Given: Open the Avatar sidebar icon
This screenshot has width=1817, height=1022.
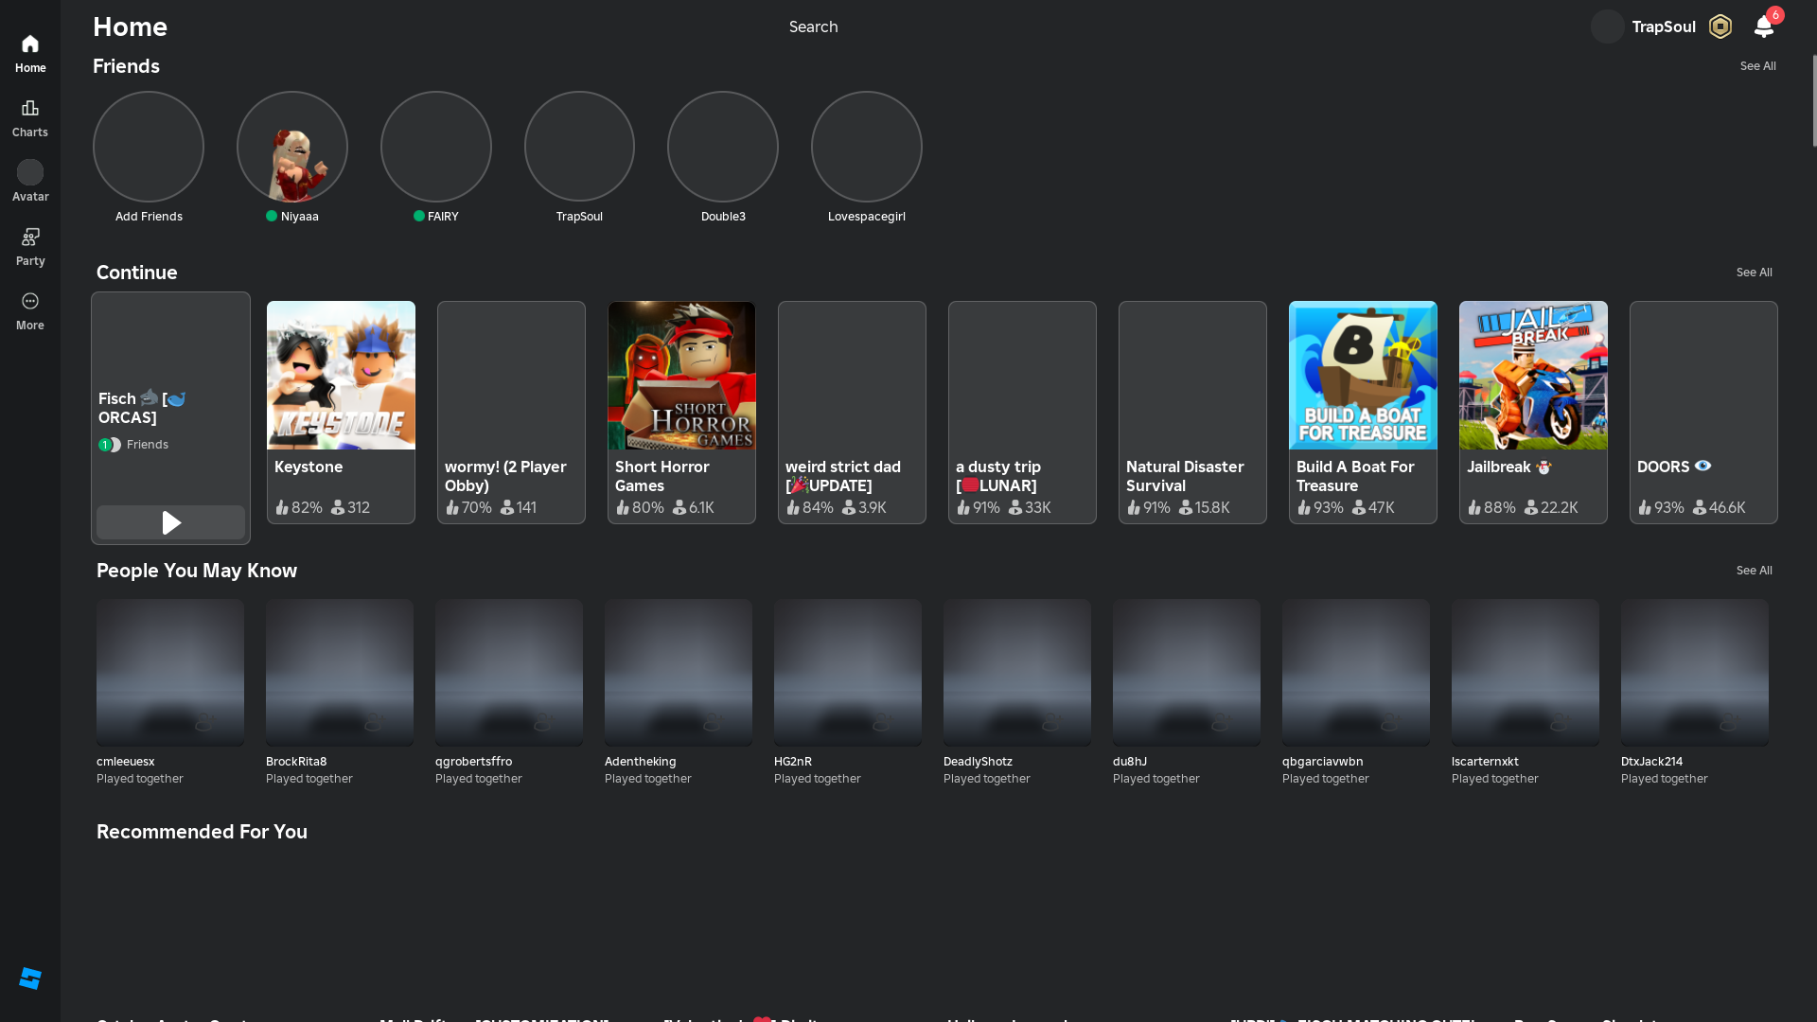Looking at the screenshot, I should click(30, 172).
